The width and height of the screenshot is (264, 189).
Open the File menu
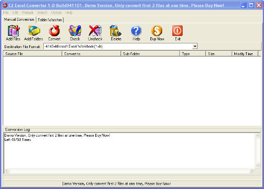click(6, 13)
